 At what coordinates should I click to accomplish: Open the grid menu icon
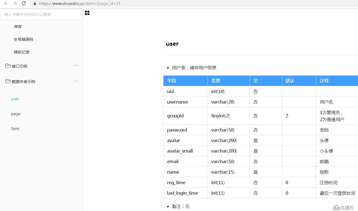tap(87, 13)
